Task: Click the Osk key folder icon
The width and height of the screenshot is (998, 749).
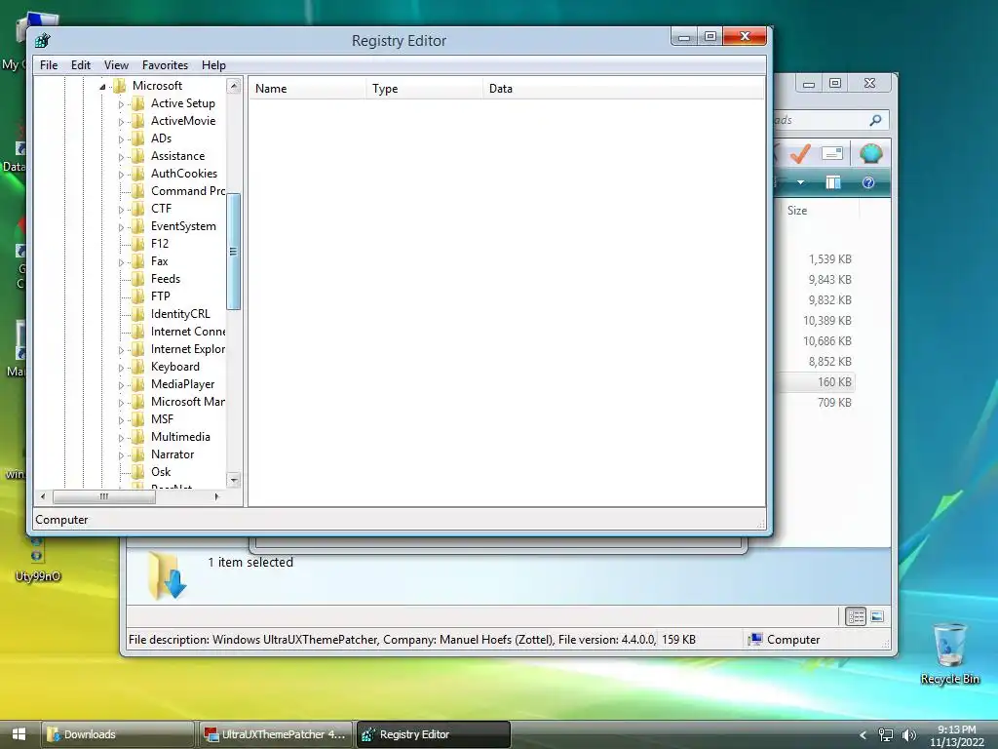Action: coord(138,472)
